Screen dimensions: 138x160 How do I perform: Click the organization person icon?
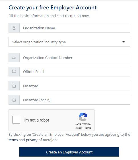pos(14,28)
